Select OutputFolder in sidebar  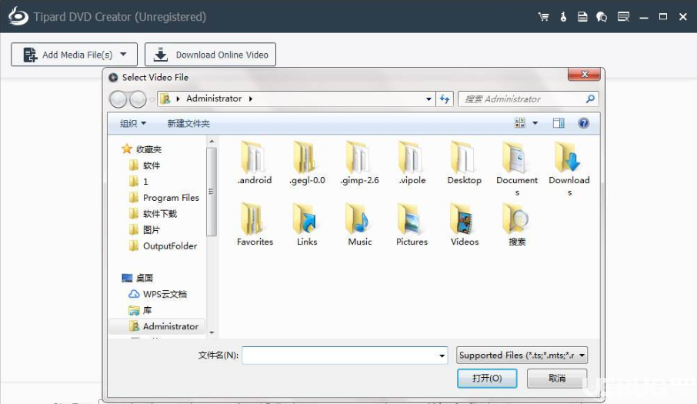[162, 245]
